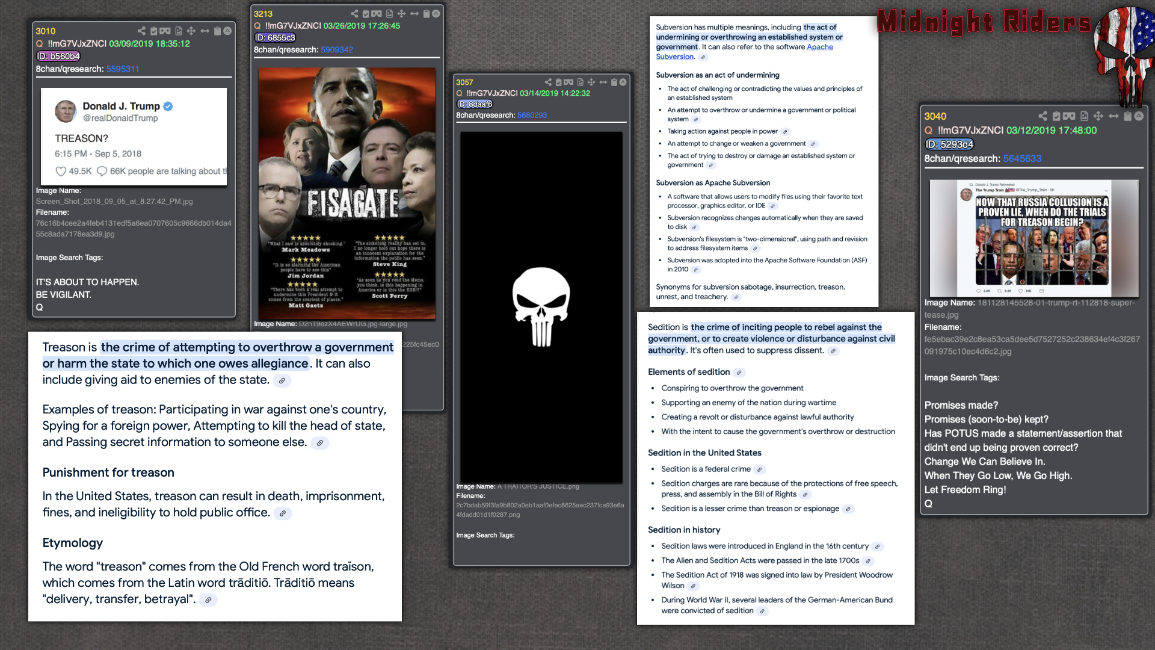Click post number 3213
The image size is (1155, 650).
(x=263, y=13)
